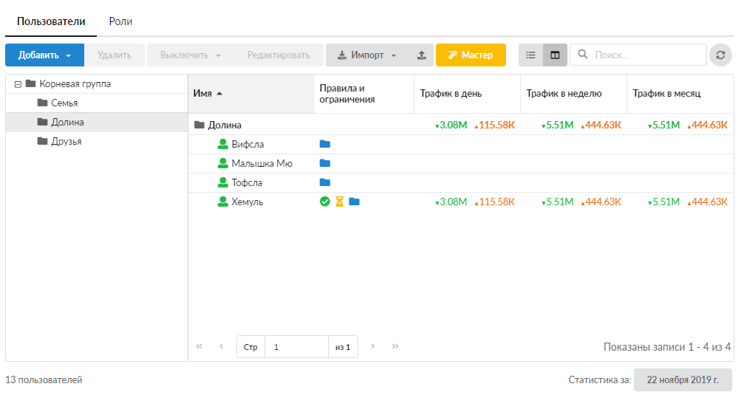The height and width of the screenshot is (395, 741).
Task: Launch the Мастер wizard button
Action: pyautogui.click(x=471, y=55)
